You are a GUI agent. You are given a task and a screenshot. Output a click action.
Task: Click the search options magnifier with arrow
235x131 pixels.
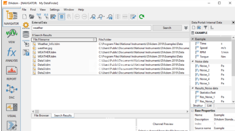click(x=101, y=17)
